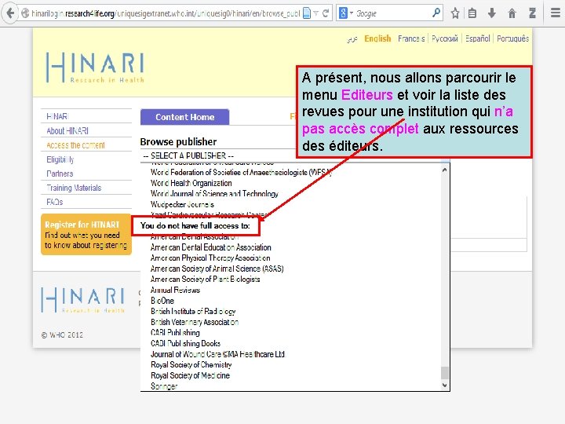Switch language to Français

coord(411,38)
